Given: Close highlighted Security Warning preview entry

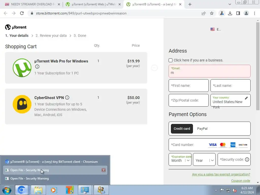Looking at the screenshot, I should click(104, 170).
